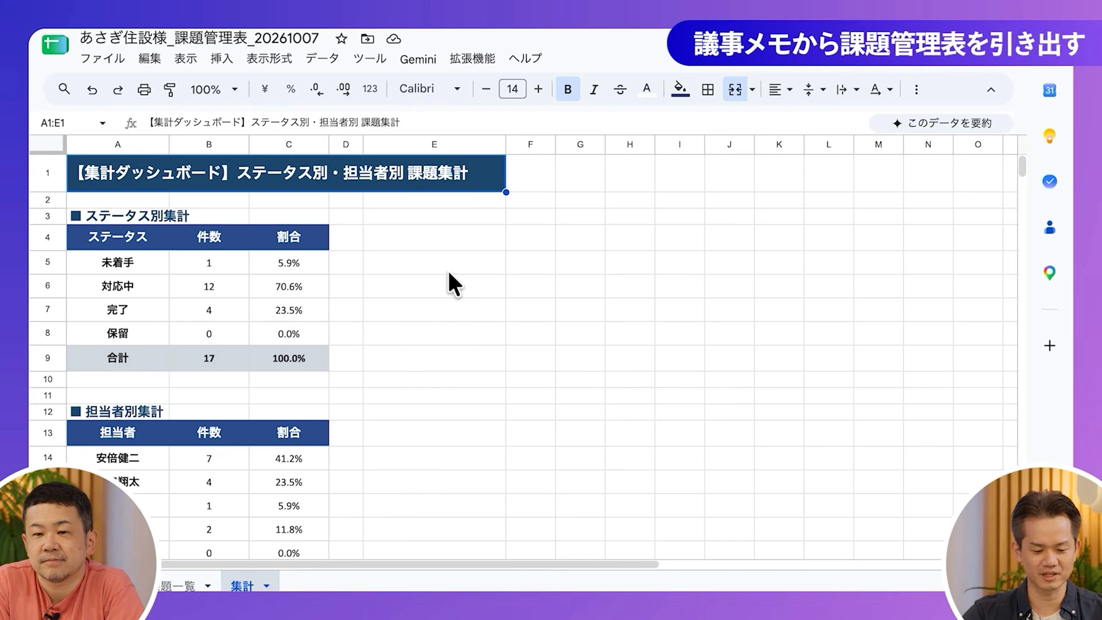
Task: Decrease font size with minus button
Action: (486, 89)
